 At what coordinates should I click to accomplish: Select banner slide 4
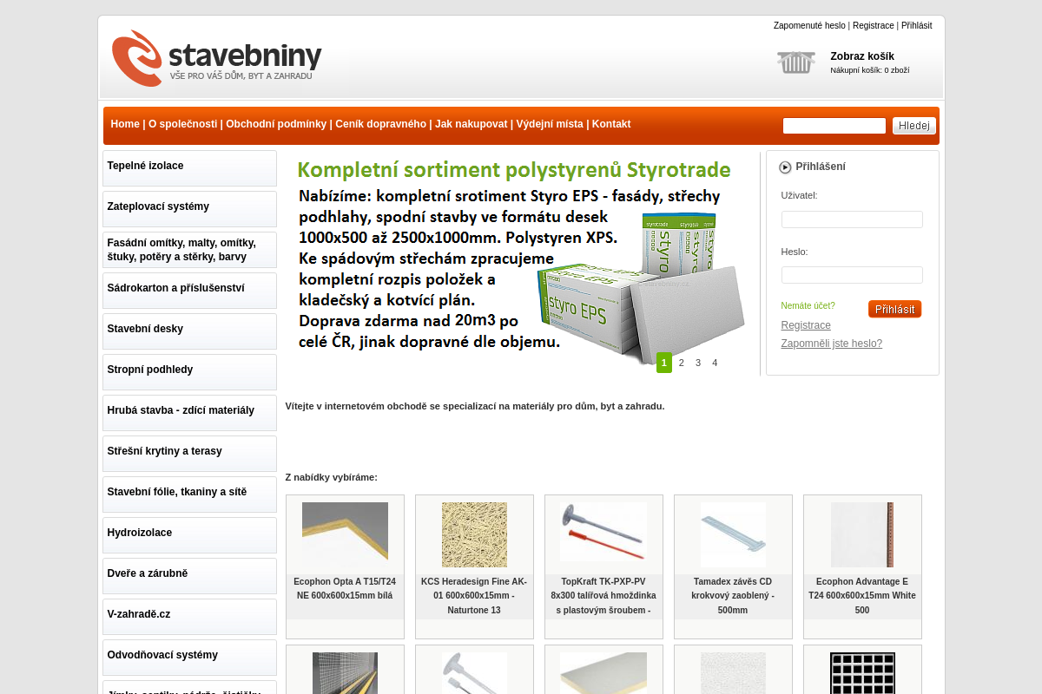(715, 363)
